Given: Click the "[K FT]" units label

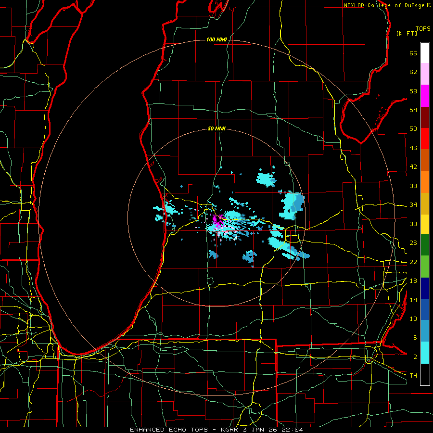Looking at the screenshot, I should [x=407, y=33].
